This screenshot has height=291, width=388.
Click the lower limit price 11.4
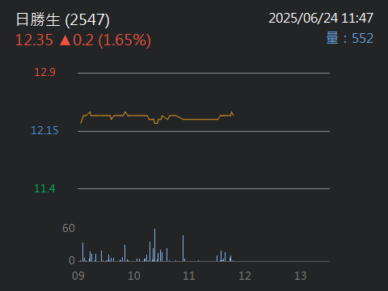coord(44,188)
